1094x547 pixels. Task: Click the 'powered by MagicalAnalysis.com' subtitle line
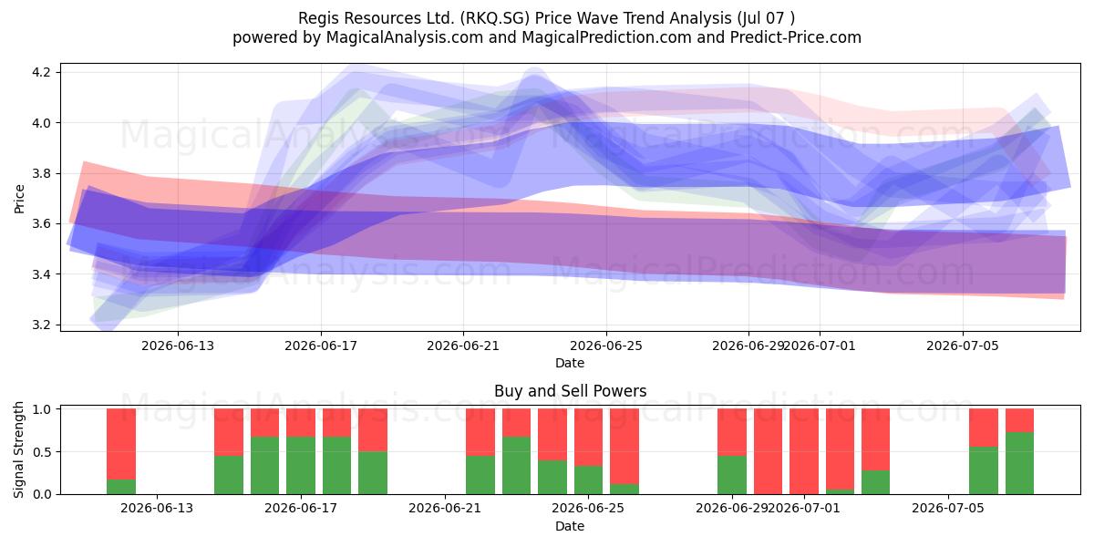click(x=547, y=37)
